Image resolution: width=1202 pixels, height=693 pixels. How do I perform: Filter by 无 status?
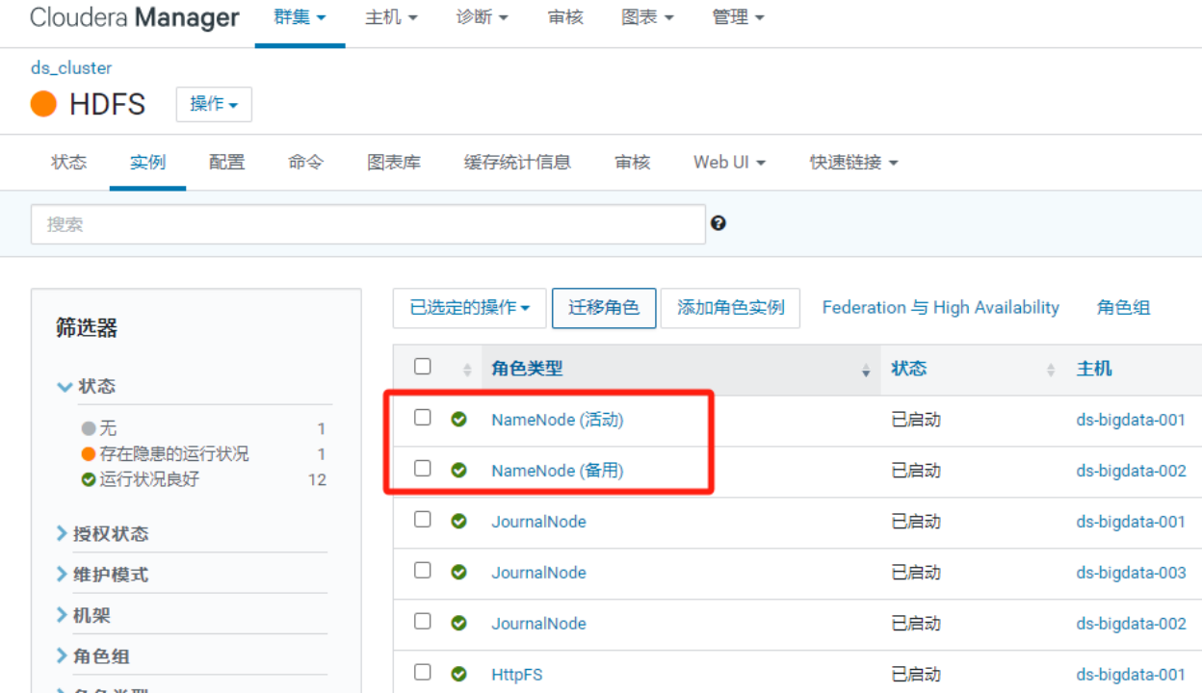(x=108, y=428)
